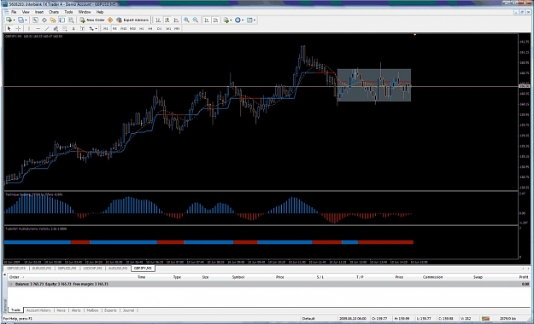Switch to the EURUSD,M5 chart tab

tap(42, 269)
